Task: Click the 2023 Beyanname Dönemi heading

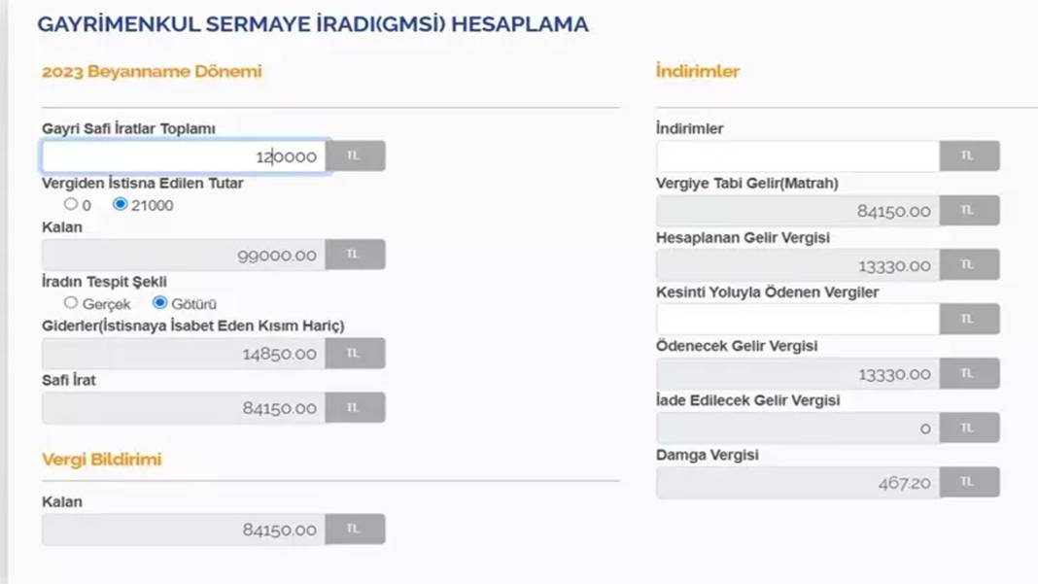Action: coord(152,71)
